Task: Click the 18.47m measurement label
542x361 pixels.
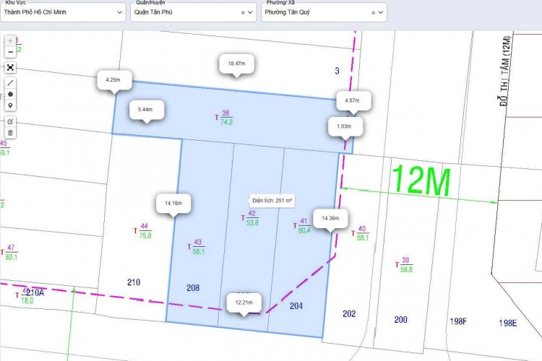Action: click(237, 64)
